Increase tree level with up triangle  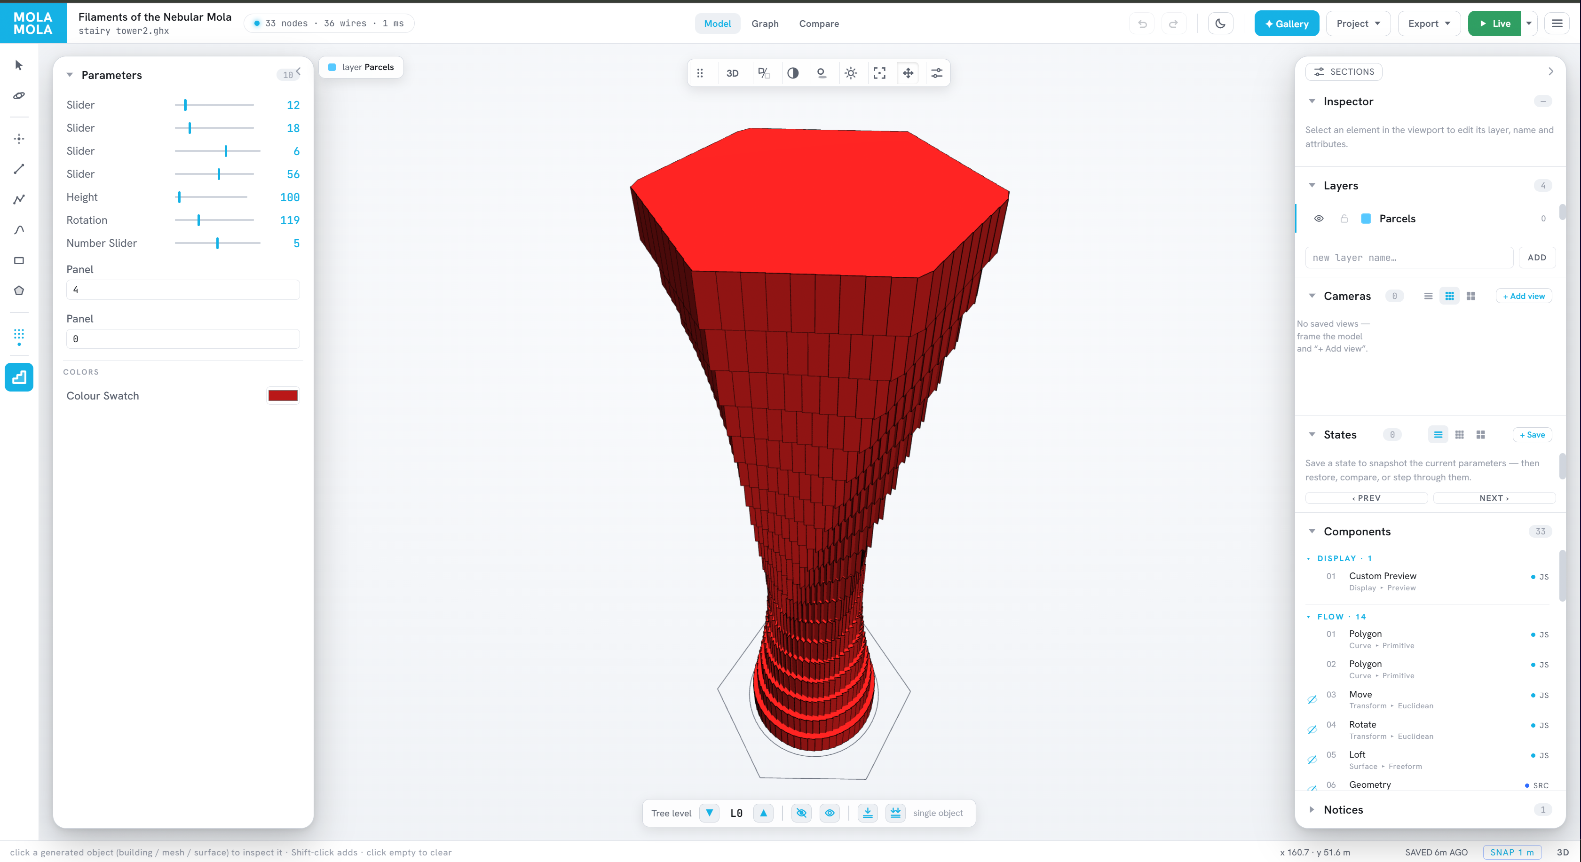(764, 813)
